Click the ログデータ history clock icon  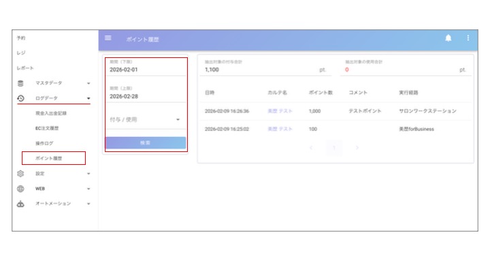20,98
